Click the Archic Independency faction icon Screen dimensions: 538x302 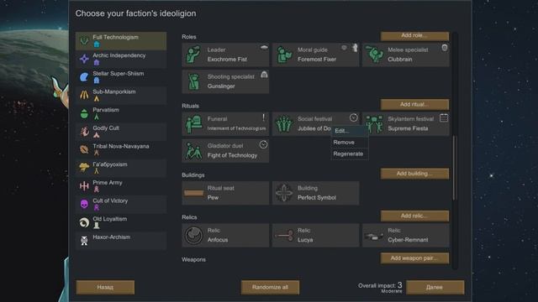(x=84, y=59)
